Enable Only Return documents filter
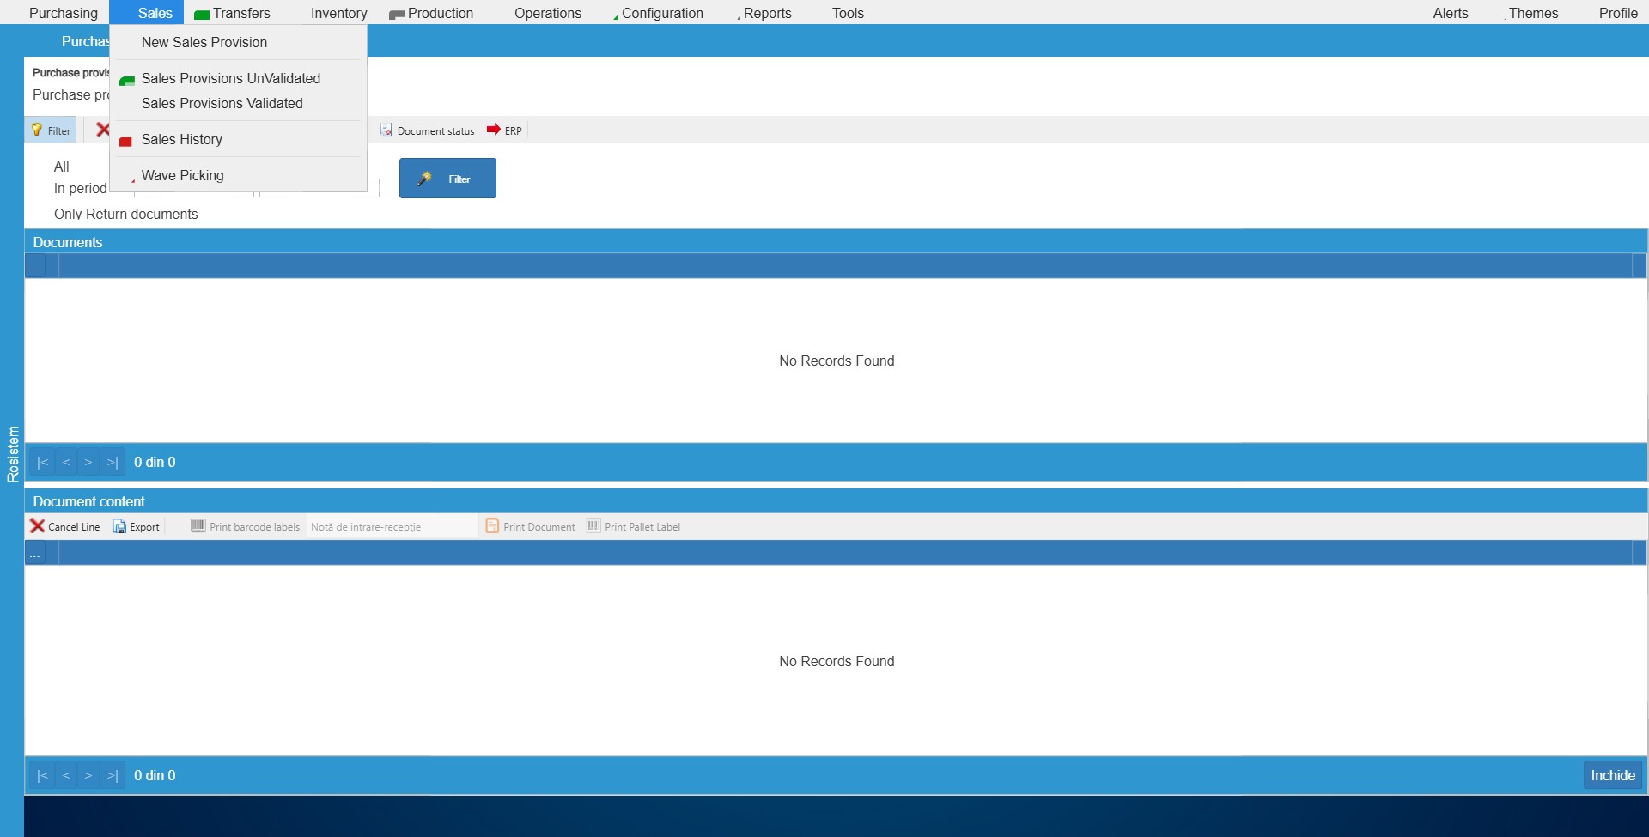Screen dimensions: 1649x837 click(x=125, y=214)
